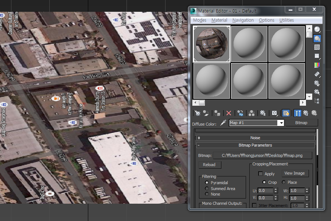
Task: Click Put Material to Scene icon
Action: [x=206, y=113]
